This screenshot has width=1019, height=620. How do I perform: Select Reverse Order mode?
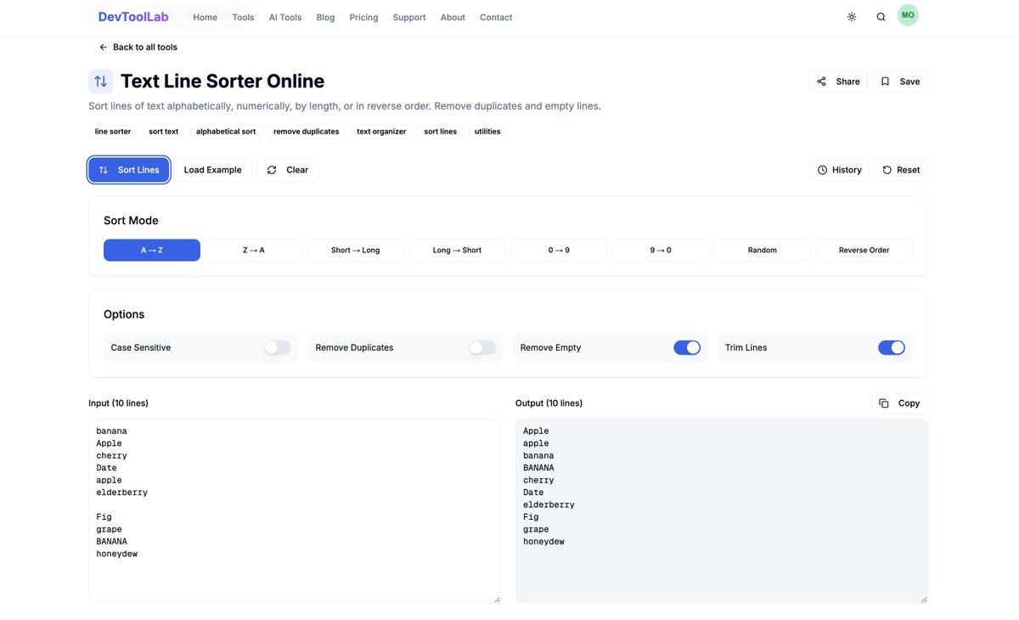click(x=864, y=251)
